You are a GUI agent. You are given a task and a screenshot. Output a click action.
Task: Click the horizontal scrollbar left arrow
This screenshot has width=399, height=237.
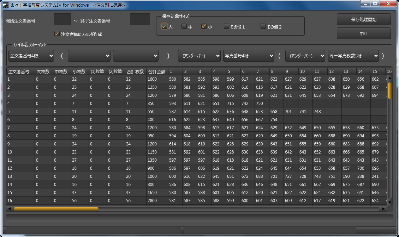tap(9, 209)
